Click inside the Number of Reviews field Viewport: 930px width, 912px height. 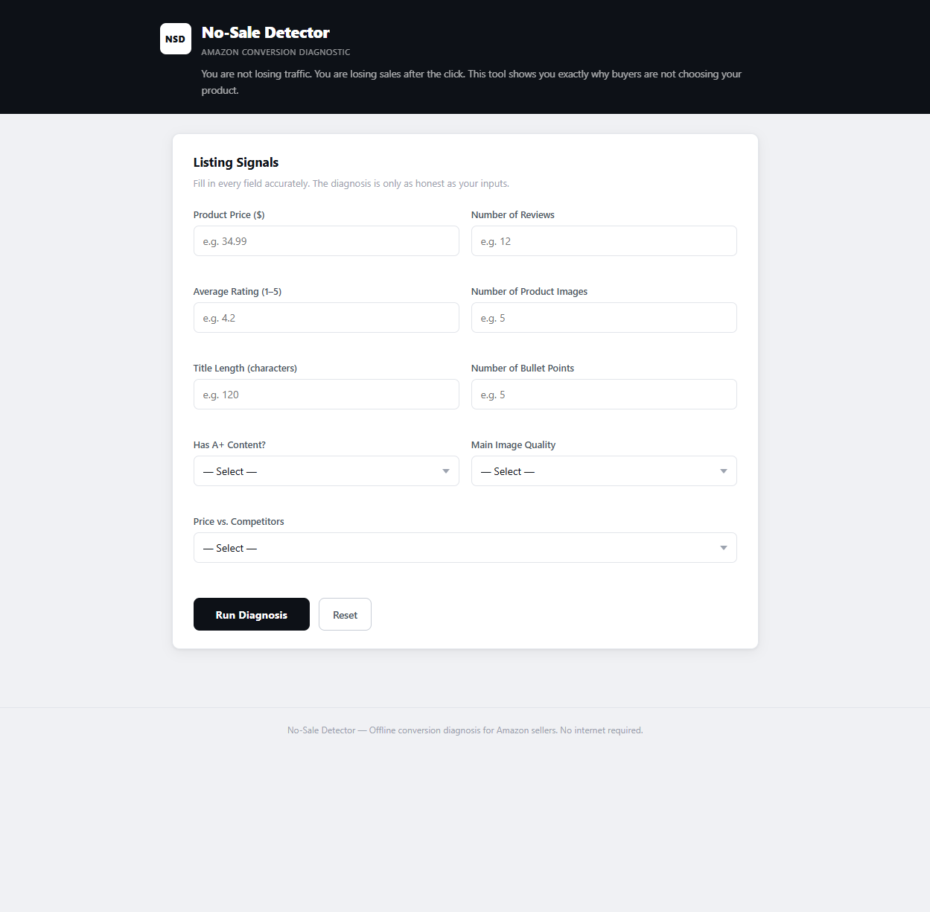tap(604, 240)
